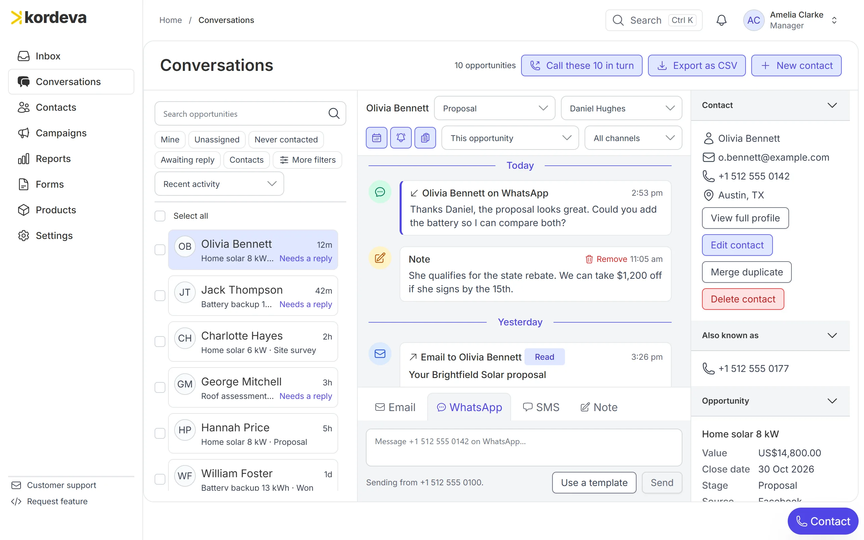Click the Forms document icon
Viewport: 864px width, 540px height.
click(x=24, y=185)
